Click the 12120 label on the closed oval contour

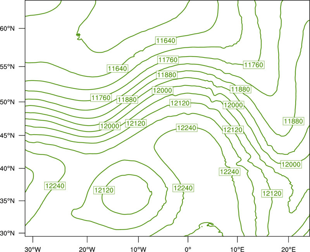pos(104,190)
